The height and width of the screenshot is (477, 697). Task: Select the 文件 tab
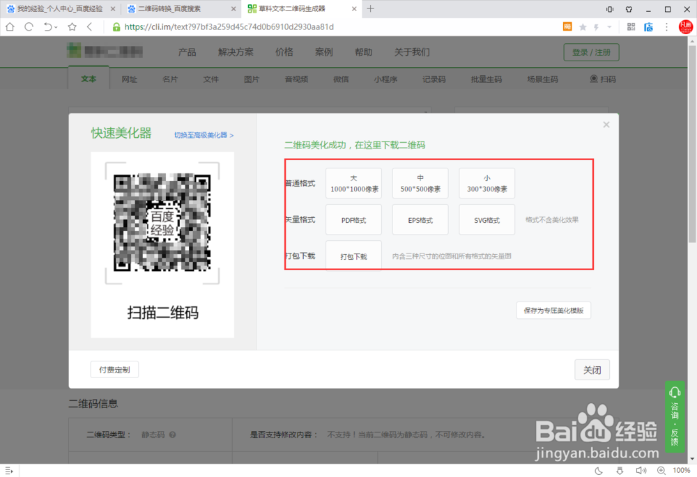click(211, 79)
